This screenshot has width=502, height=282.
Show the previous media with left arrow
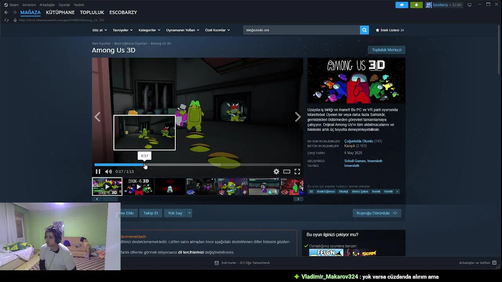click(x=97, y=117)
